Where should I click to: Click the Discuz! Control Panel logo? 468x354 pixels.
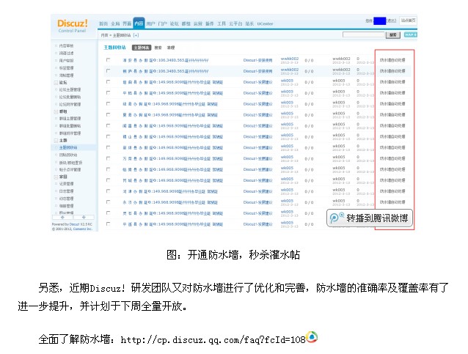tap(73, 26)
